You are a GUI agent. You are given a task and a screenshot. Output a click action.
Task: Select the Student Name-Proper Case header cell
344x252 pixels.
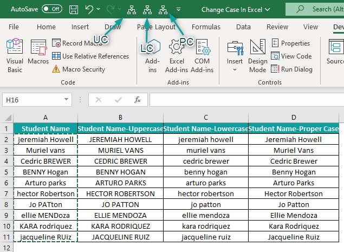294,128
